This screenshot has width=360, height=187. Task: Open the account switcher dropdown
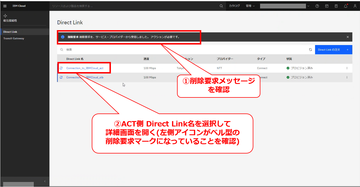pos(285,6)
